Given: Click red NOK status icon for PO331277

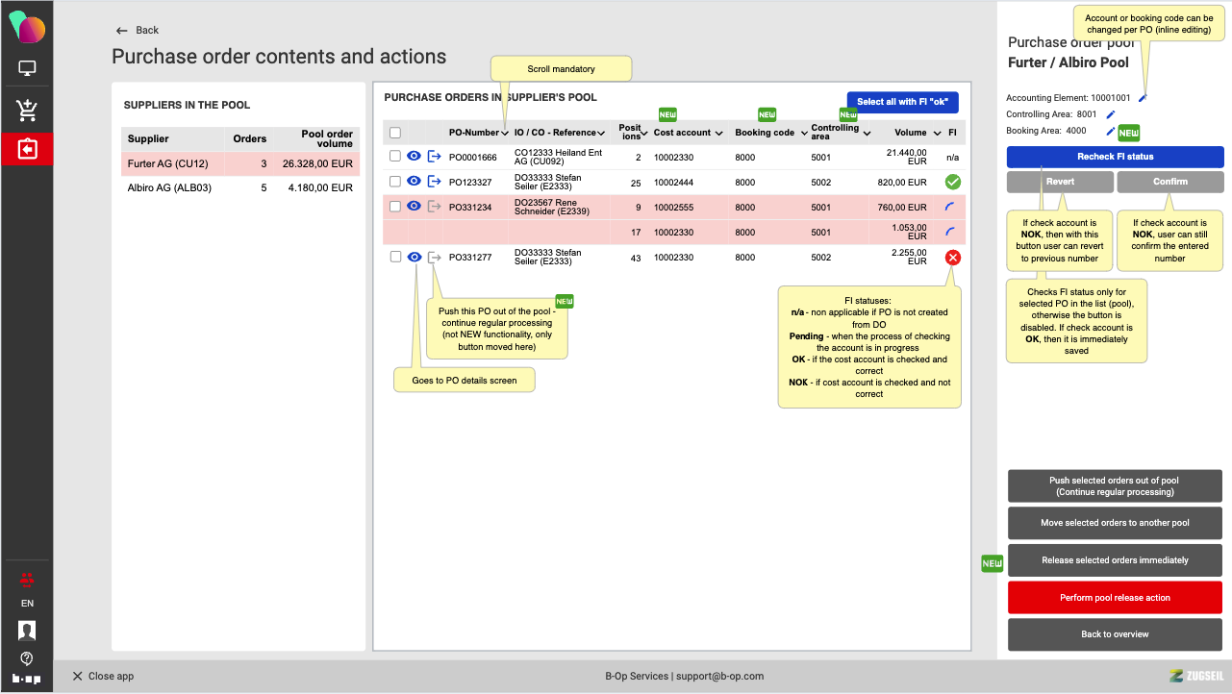Looking at the screenshot, I should (952, 258).
